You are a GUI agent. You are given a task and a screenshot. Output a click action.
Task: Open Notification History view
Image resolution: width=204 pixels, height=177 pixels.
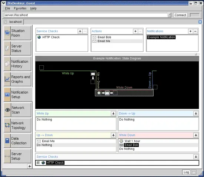click(x=17, y=64)
